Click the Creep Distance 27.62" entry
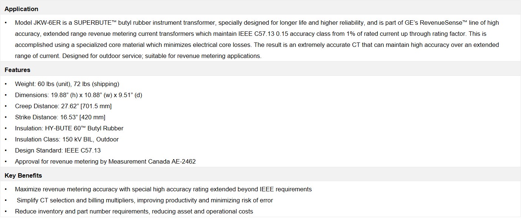 [63, 106]
